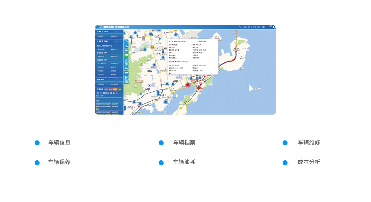
Task: Open the 智慧管理系统 logo icon in the header
Action: pyautogui.click(x=98, y=27)
